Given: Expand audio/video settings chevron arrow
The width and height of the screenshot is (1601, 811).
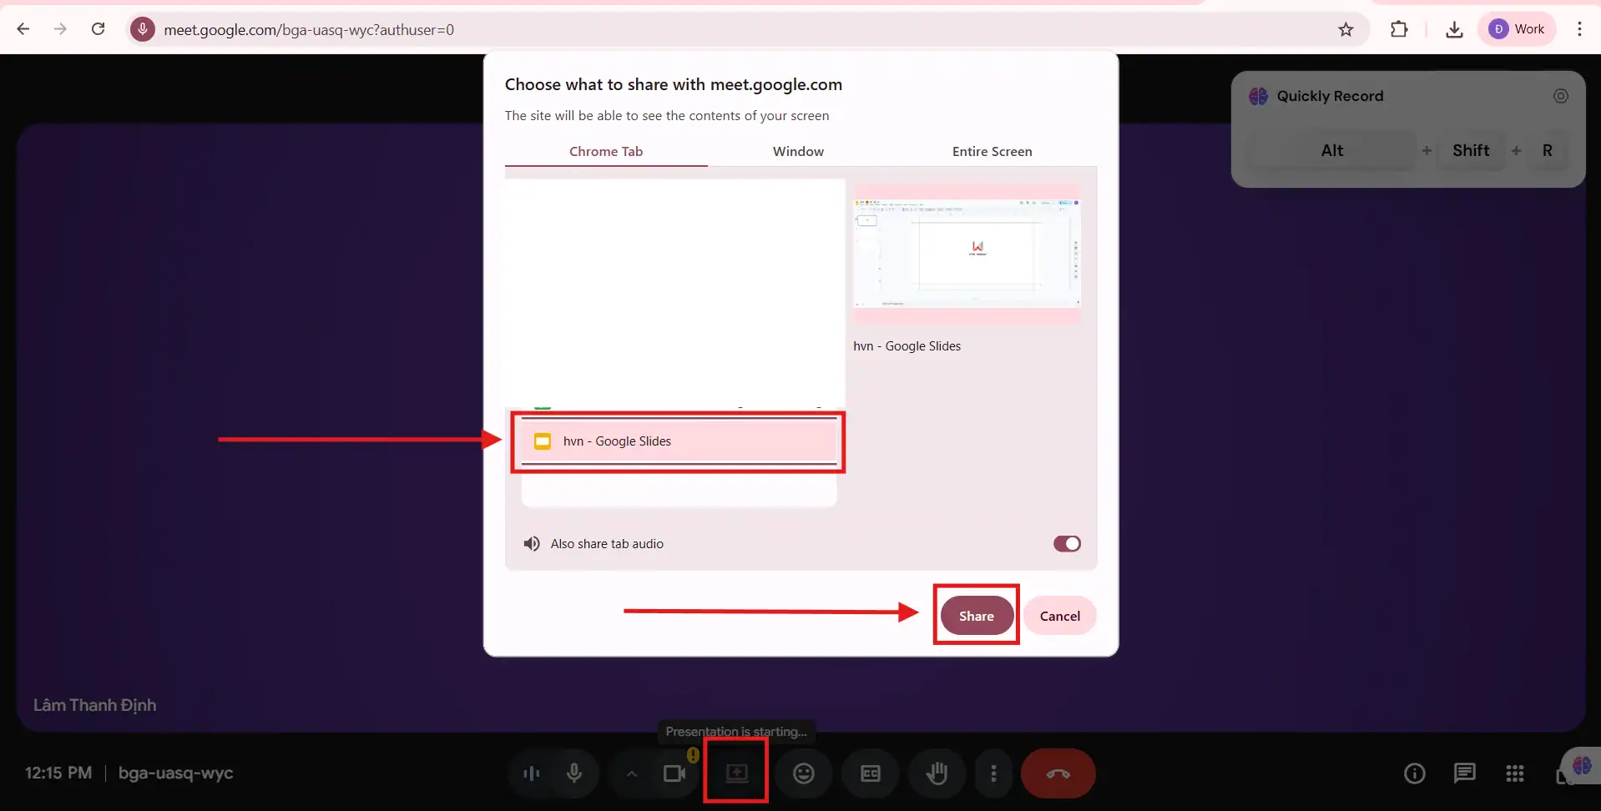Looking at the screenshot, I should tap(632, 773).
